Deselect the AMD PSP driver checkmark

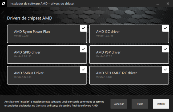(x=166, y=49)
